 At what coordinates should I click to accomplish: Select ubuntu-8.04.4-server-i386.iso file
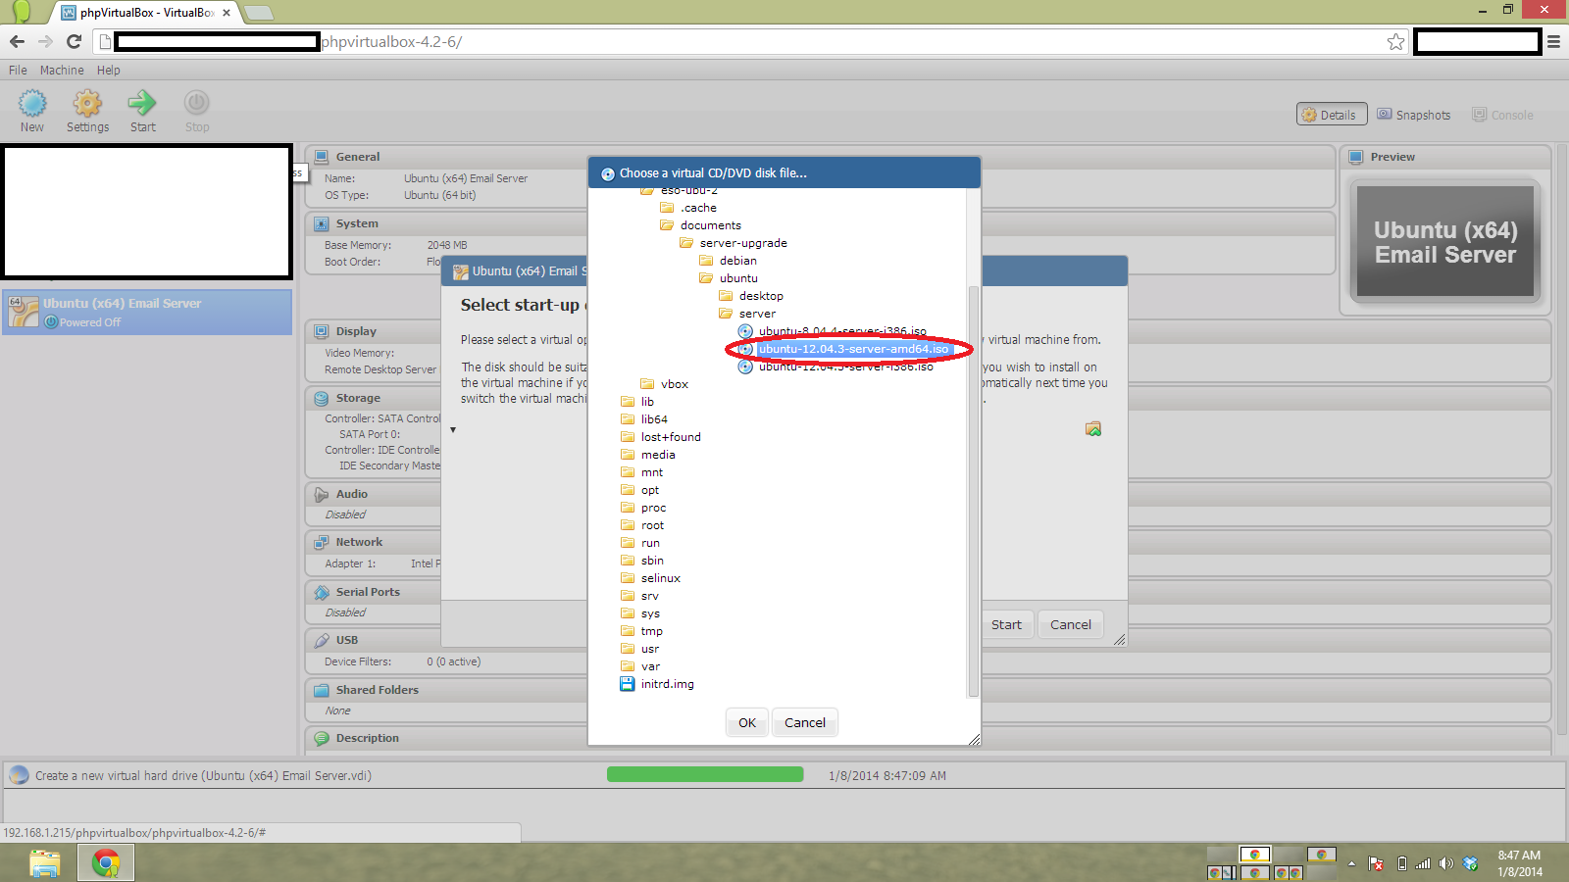(841, 331)
